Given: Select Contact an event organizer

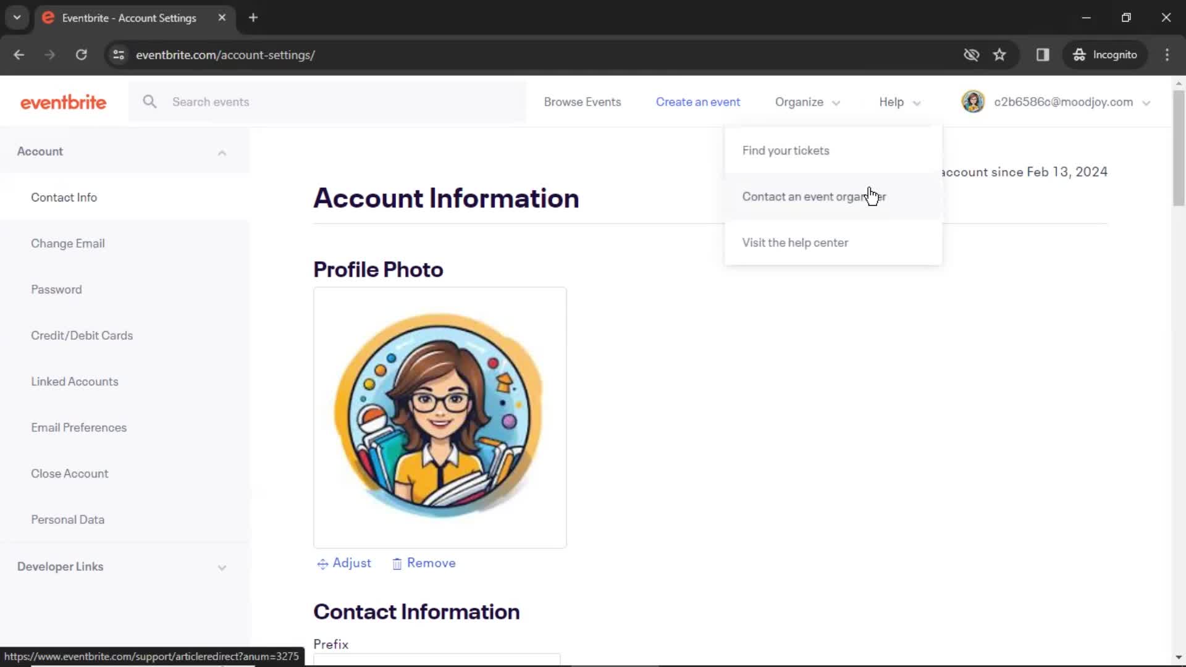Looking at the screenshot, I should (x=814, y=196).
